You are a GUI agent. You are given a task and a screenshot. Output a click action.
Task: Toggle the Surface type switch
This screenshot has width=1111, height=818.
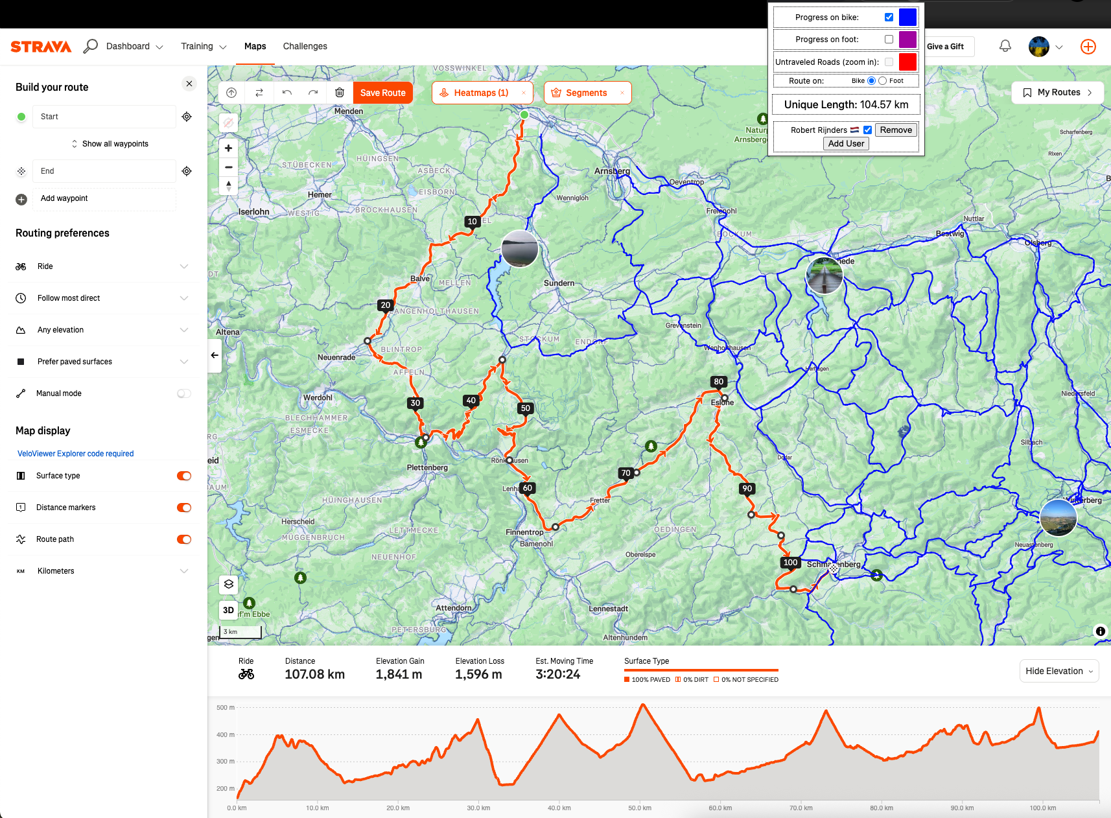[184, 476]
